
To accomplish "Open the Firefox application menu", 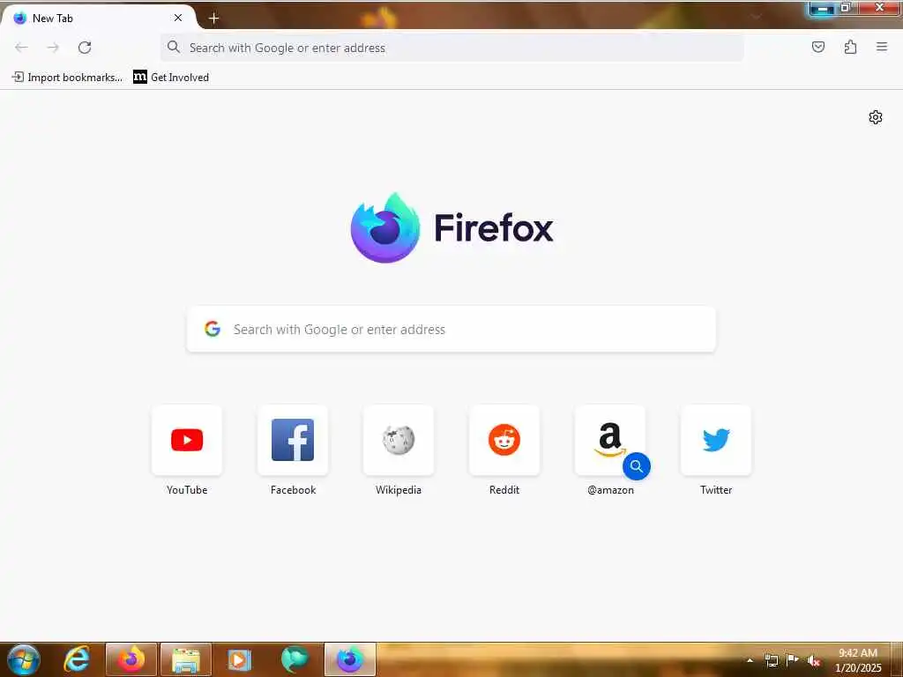I will tap(882, 48).
